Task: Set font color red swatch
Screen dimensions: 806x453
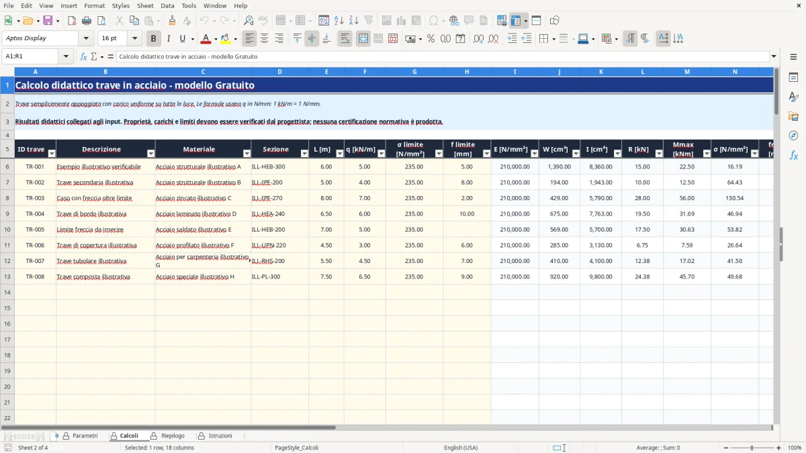Action: pyautogui.click(x=206, y=39)
